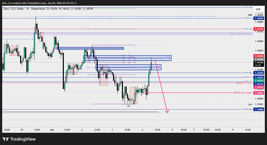Click the LQ liquidity label under the candles
The width and height of the screenshot is (267, 145).
coord(128,106)
